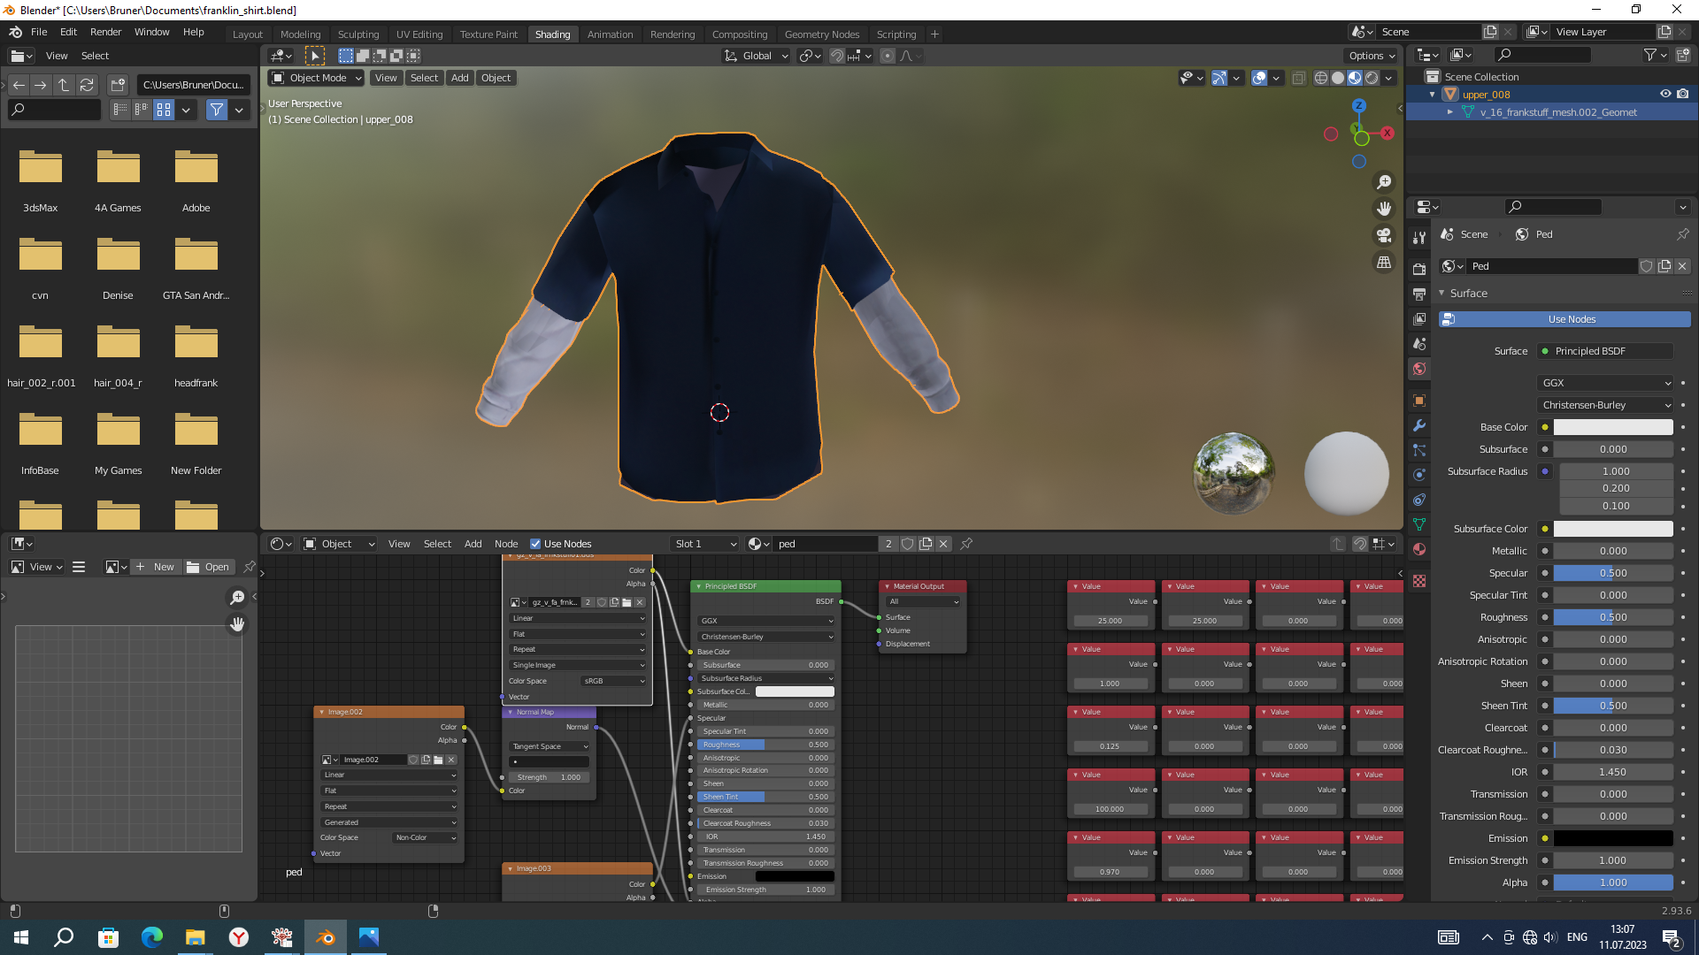Go back in file browser history
Screen dimensions: 1699x955
(x=19, y=85)
